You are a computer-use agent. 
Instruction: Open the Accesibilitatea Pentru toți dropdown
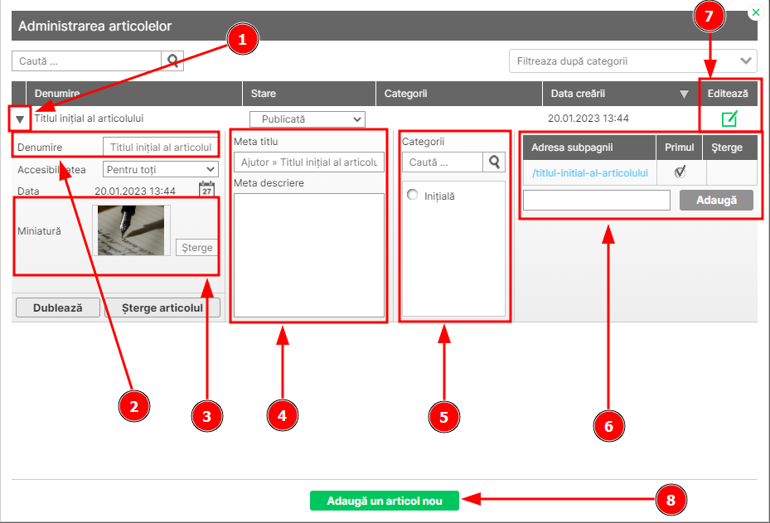pyautogui.click(x=160, y=169)
